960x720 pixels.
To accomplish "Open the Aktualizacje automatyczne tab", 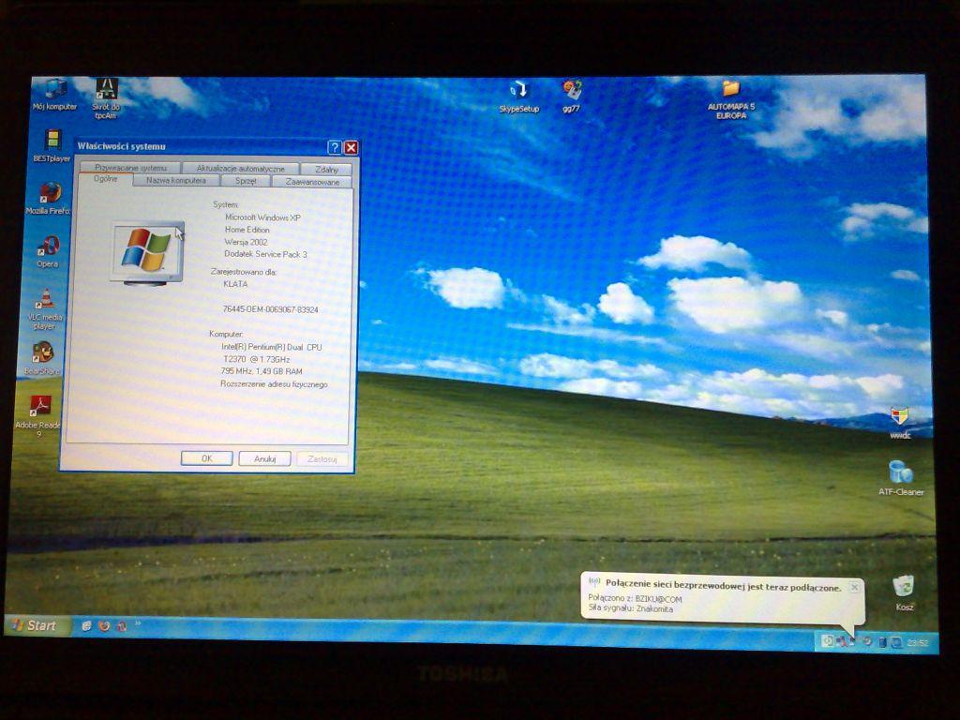I will tap(241, 169).
